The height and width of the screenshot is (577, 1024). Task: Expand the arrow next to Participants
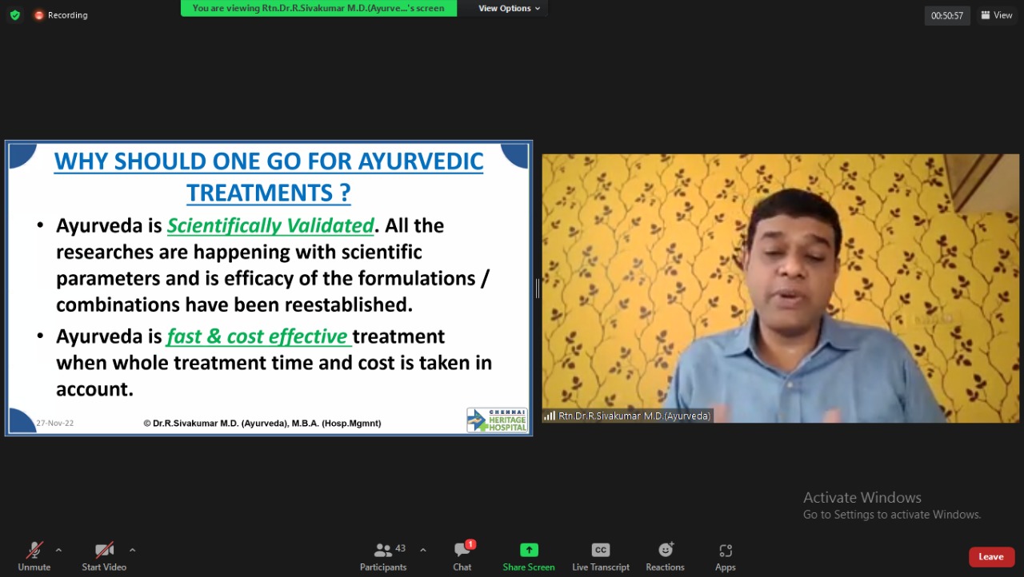coord(422,550)
